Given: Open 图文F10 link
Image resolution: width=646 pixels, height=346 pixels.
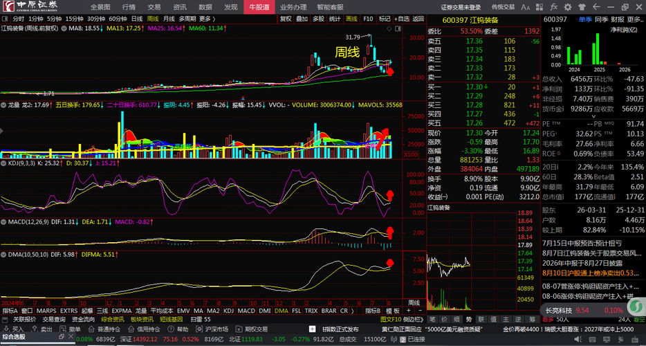Looking at the screenshot, I should point(391,319).
